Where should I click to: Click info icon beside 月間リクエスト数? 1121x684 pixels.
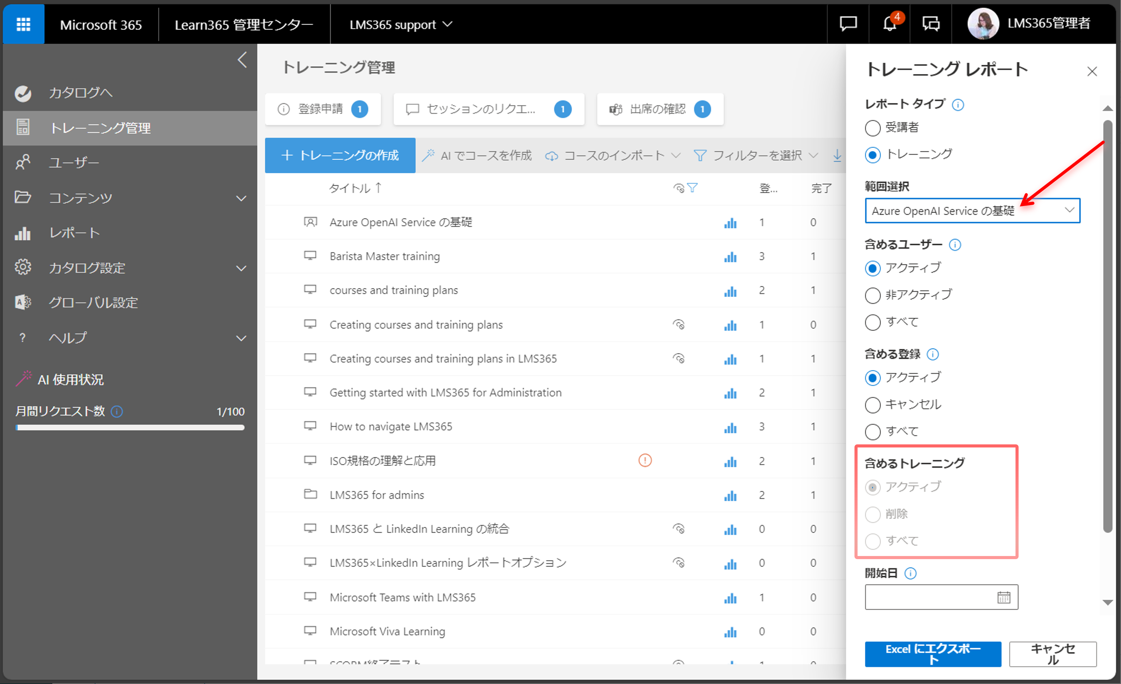pyautogui.click(x=117, y=412)
